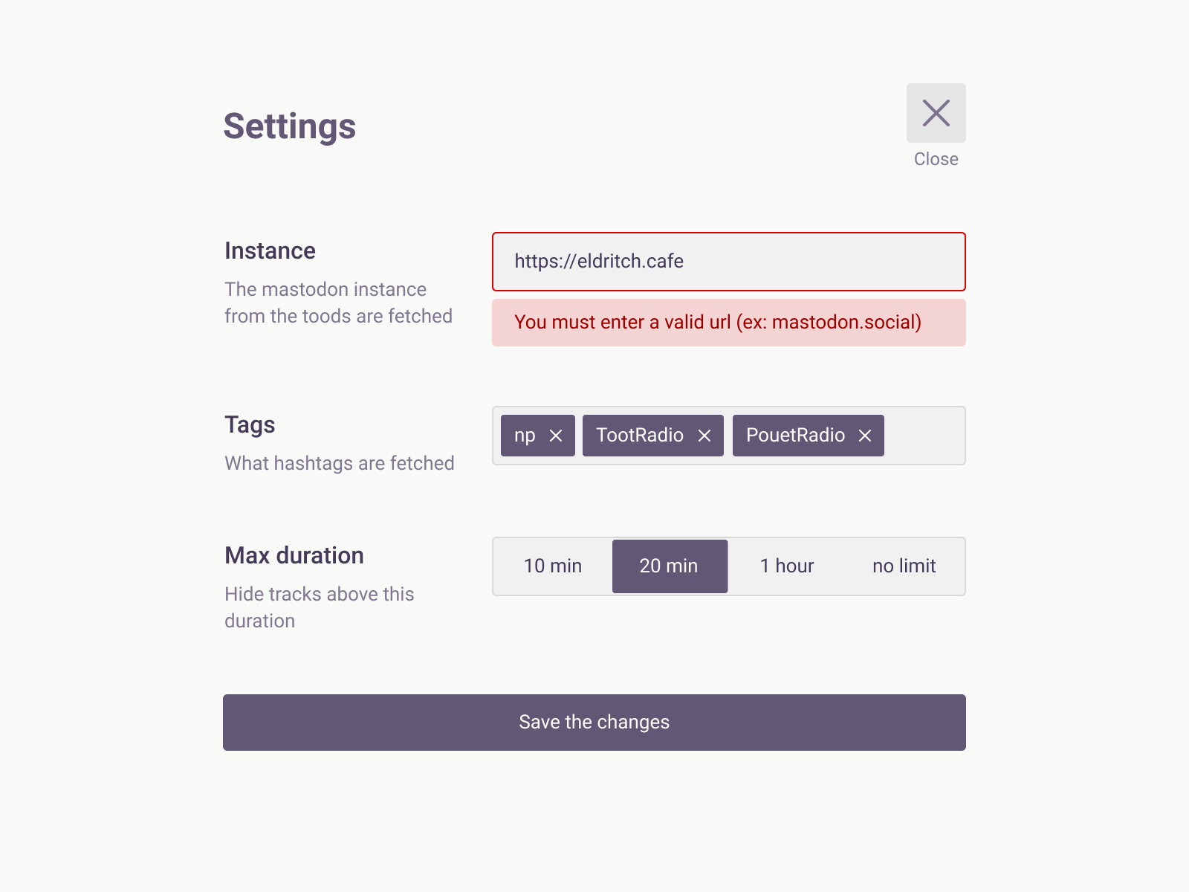Image resolution: width=1189 pixels, height=892 pixels.
Task: Choose the 20 min duration option
Action: coord(669,566)
